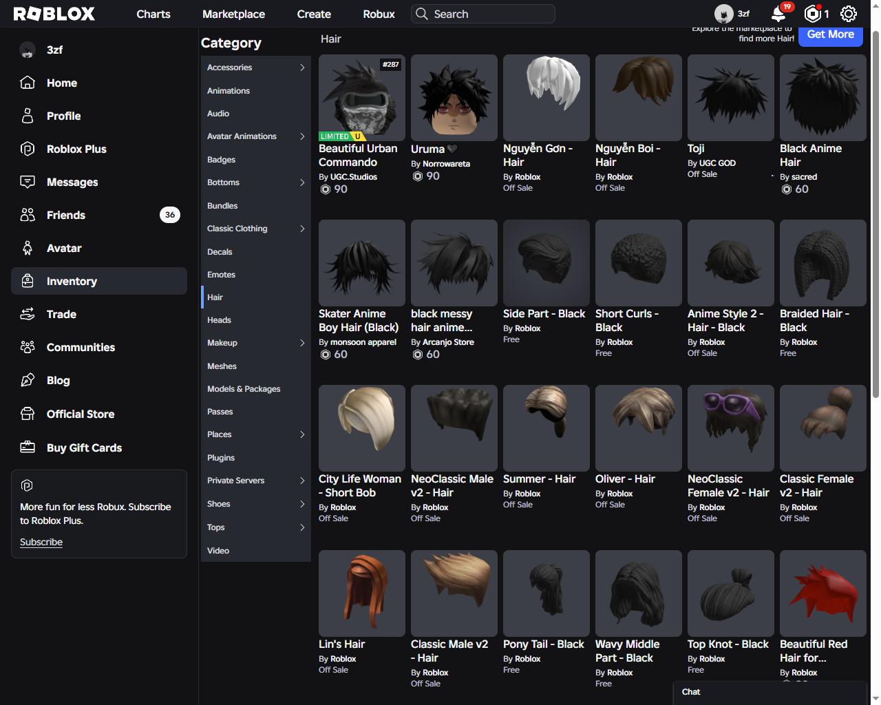Image resolution: width=881 pixels, height=705 pixels.
Task: Open Beautiful Red Hair thumbnail
Action: pyautogui.click(x=823, y=593)
